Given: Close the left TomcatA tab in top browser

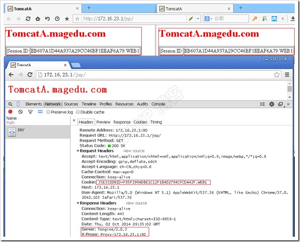Looking at the screenshot, I should (x=77, y=9).
